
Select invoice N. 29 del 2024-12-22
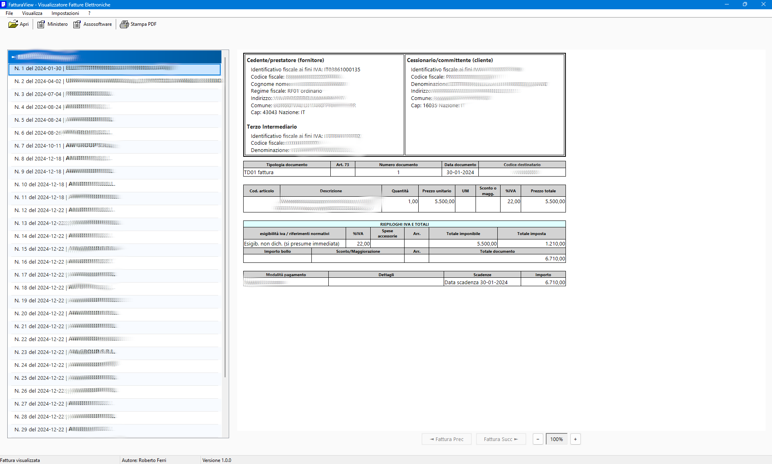click(39, 429)
